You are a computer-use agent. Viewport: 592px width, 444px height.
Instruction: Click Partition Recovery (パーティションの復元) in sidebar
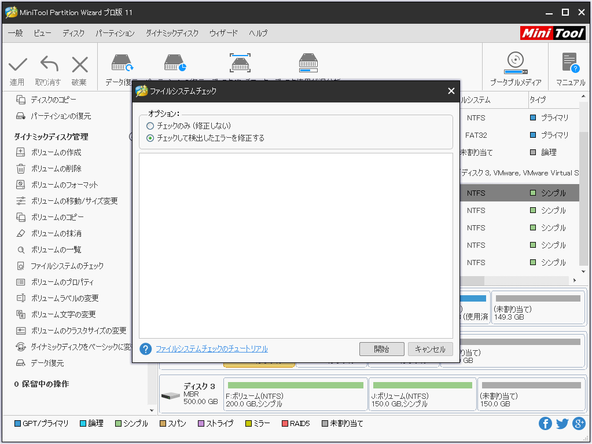click(x=53, y=116)
